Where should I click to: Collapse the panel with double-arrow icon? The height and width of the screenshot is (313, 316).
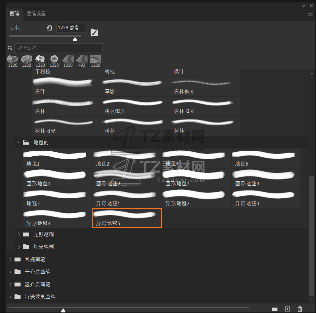[304, 6]
